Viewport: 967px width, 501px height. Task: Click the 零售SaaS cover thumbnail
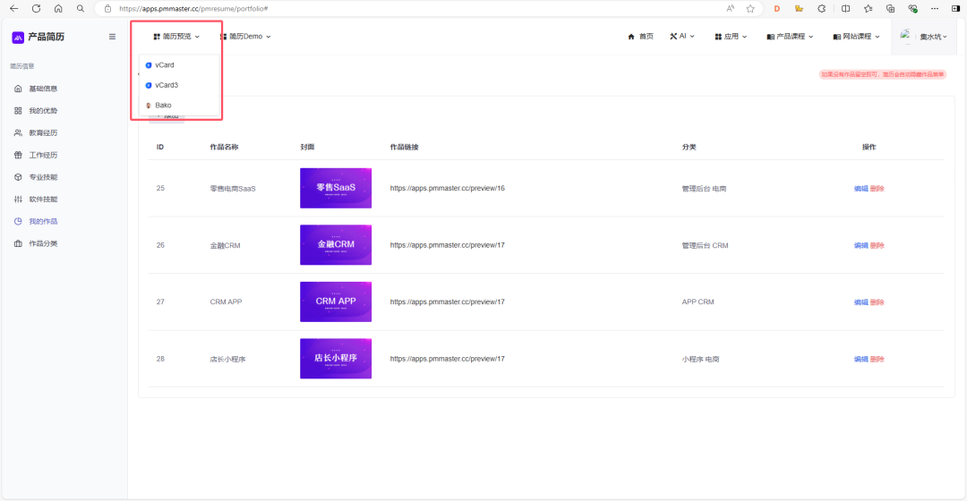(x=336, y=188)
